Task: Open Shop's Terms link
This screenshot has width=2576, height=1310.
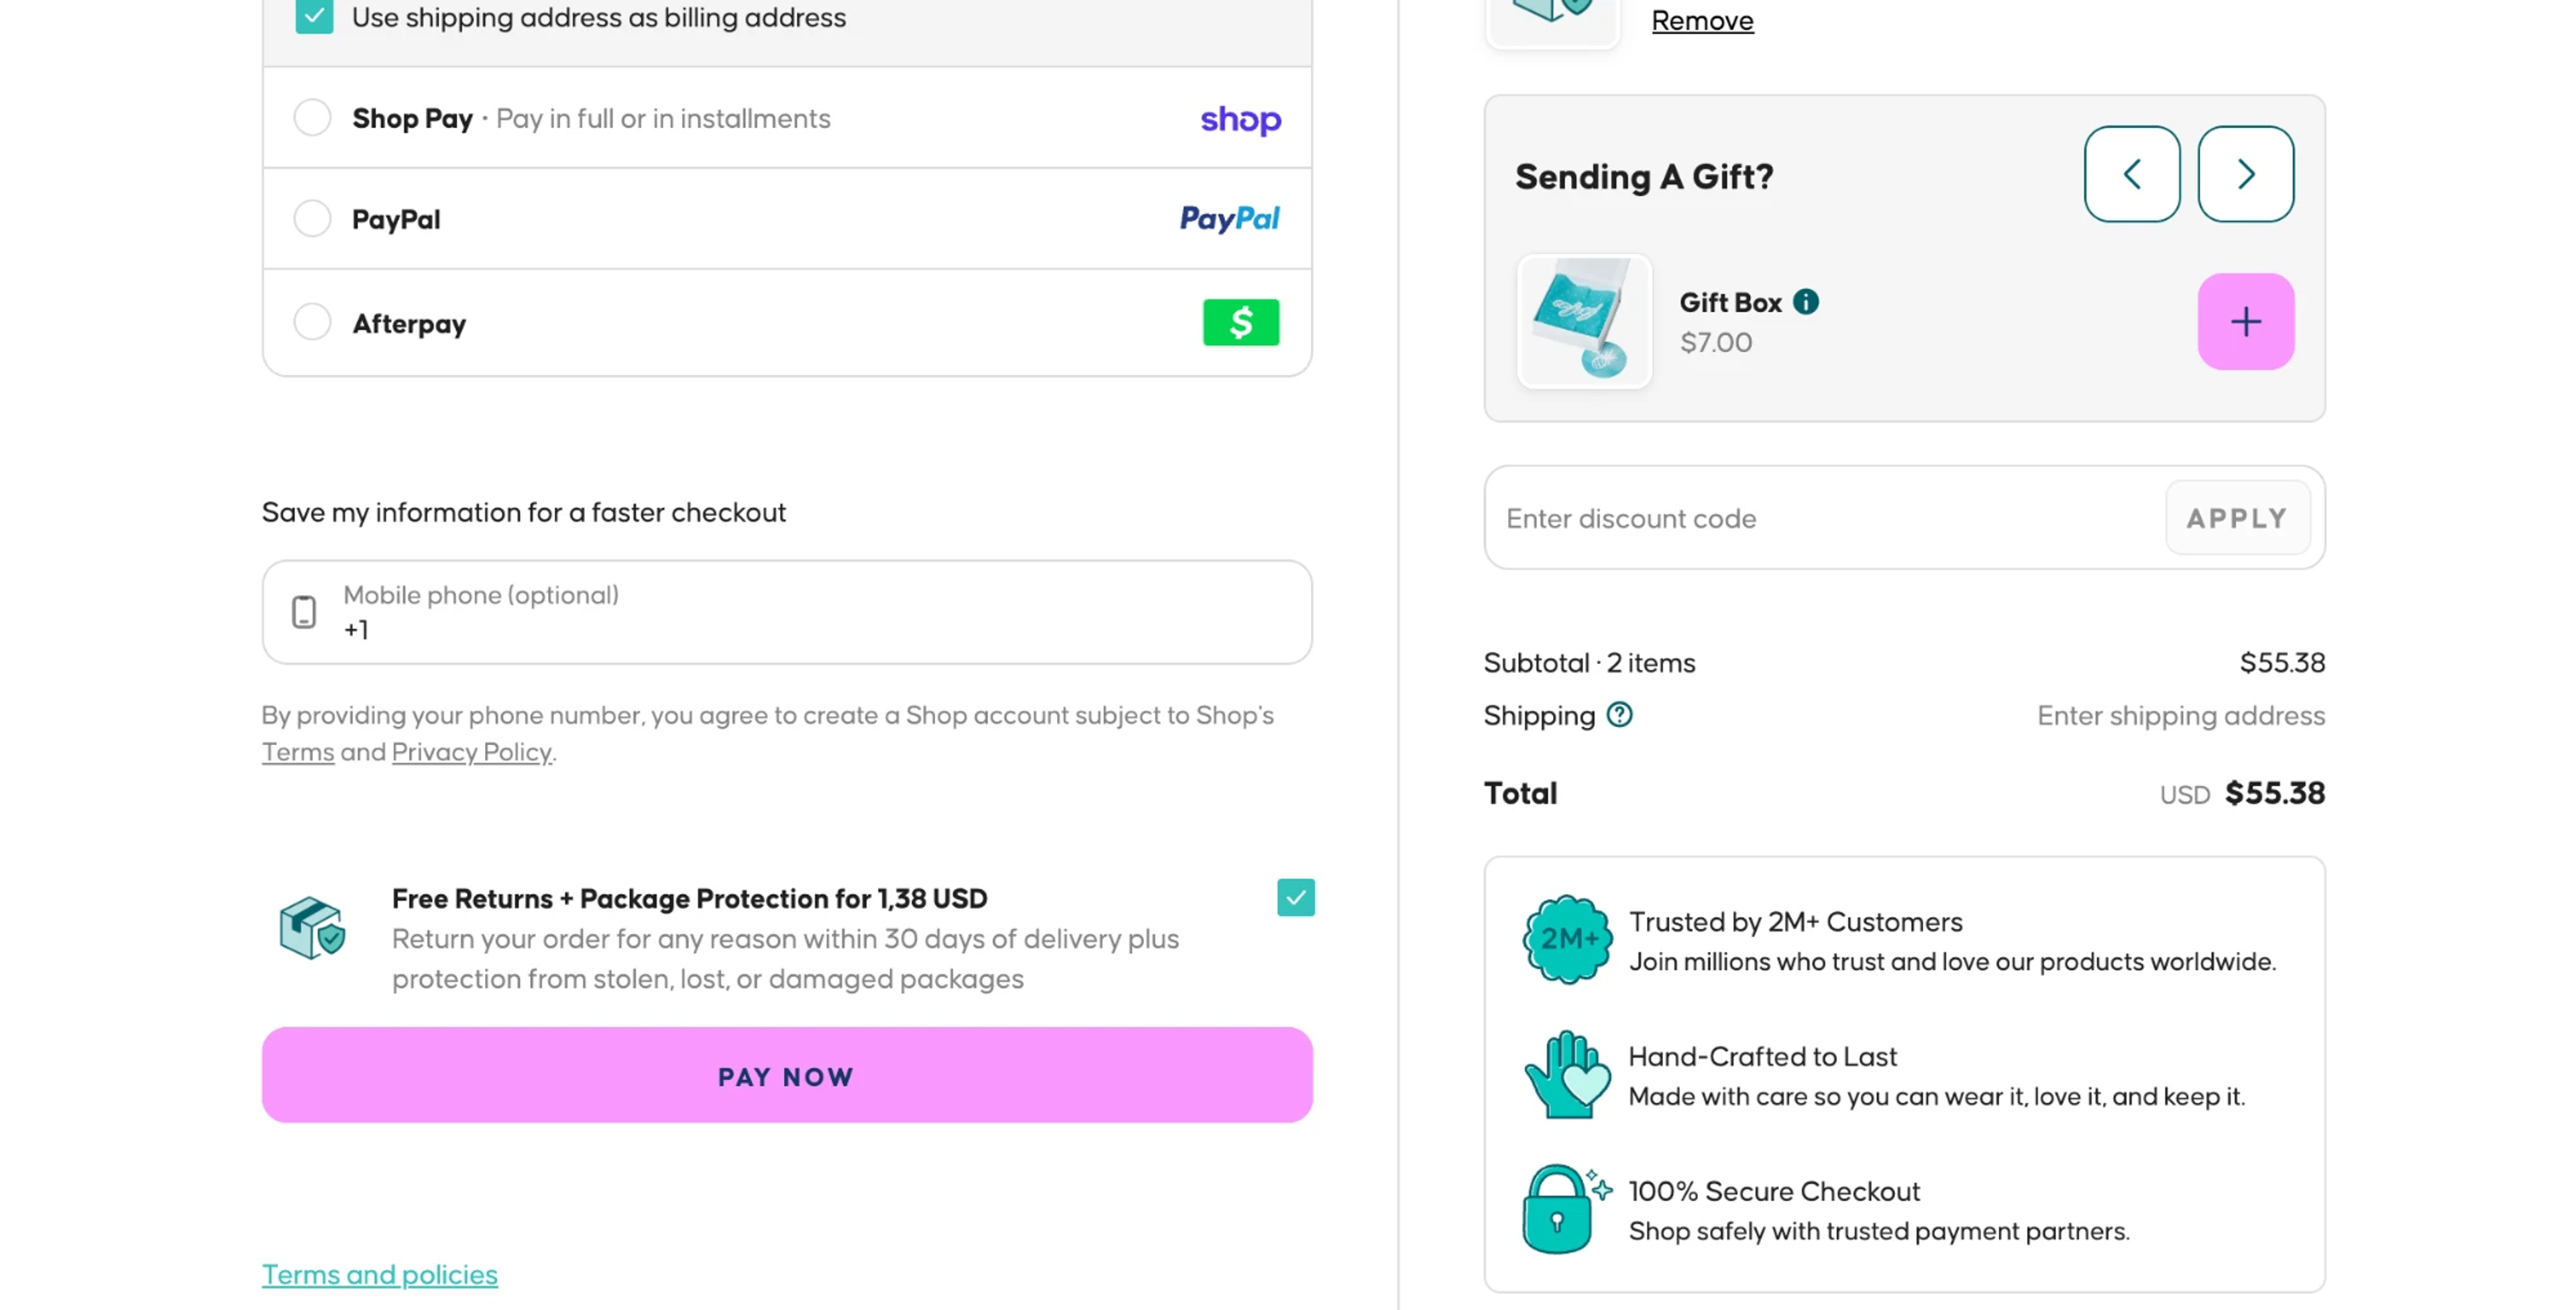Action: point(297,752)
